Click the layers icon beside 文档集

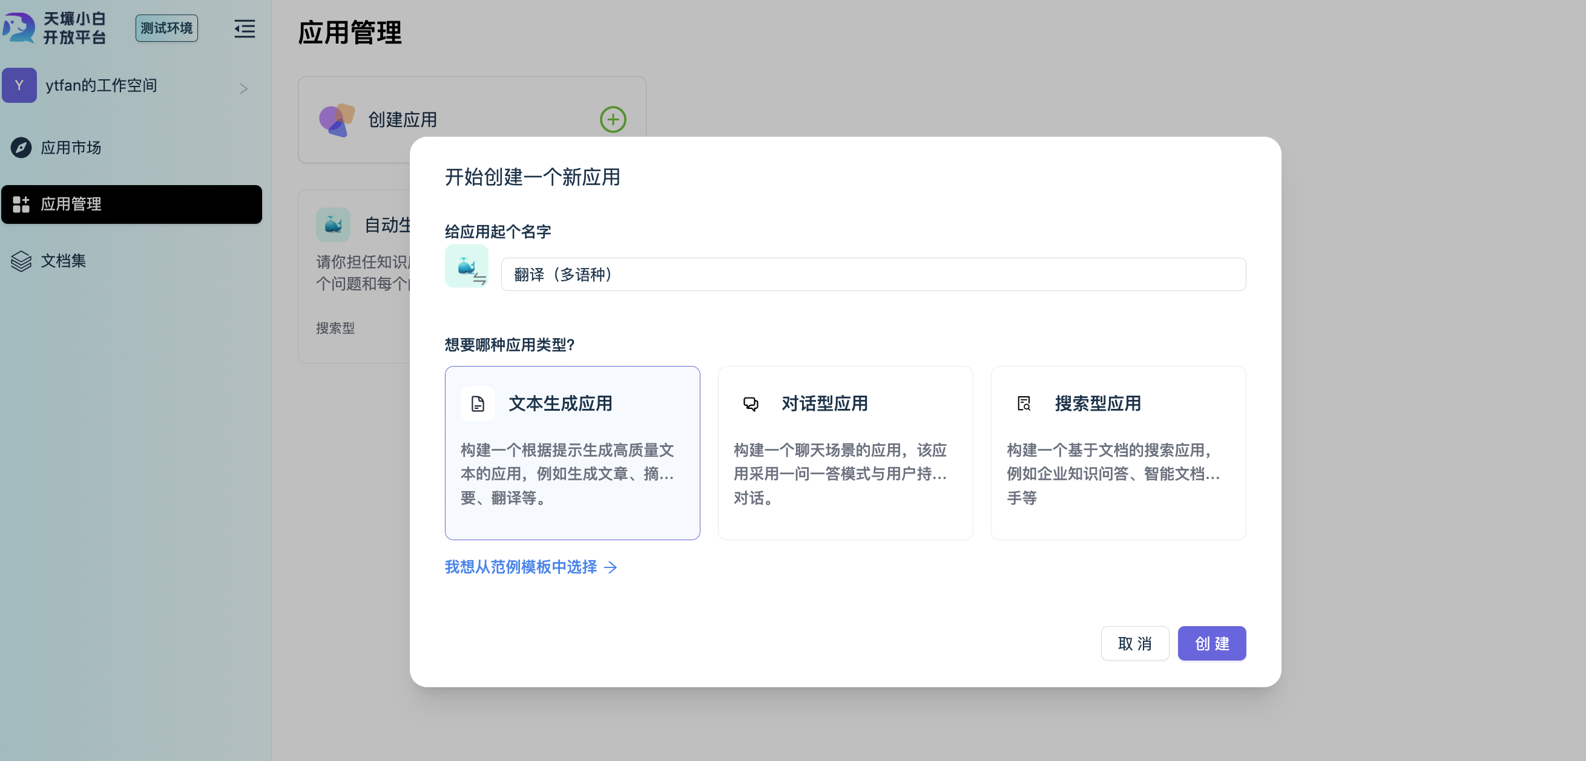21,261
